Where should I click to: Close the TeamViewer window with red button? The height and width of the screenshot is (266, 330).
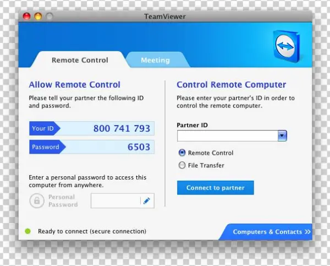point(27,16)
